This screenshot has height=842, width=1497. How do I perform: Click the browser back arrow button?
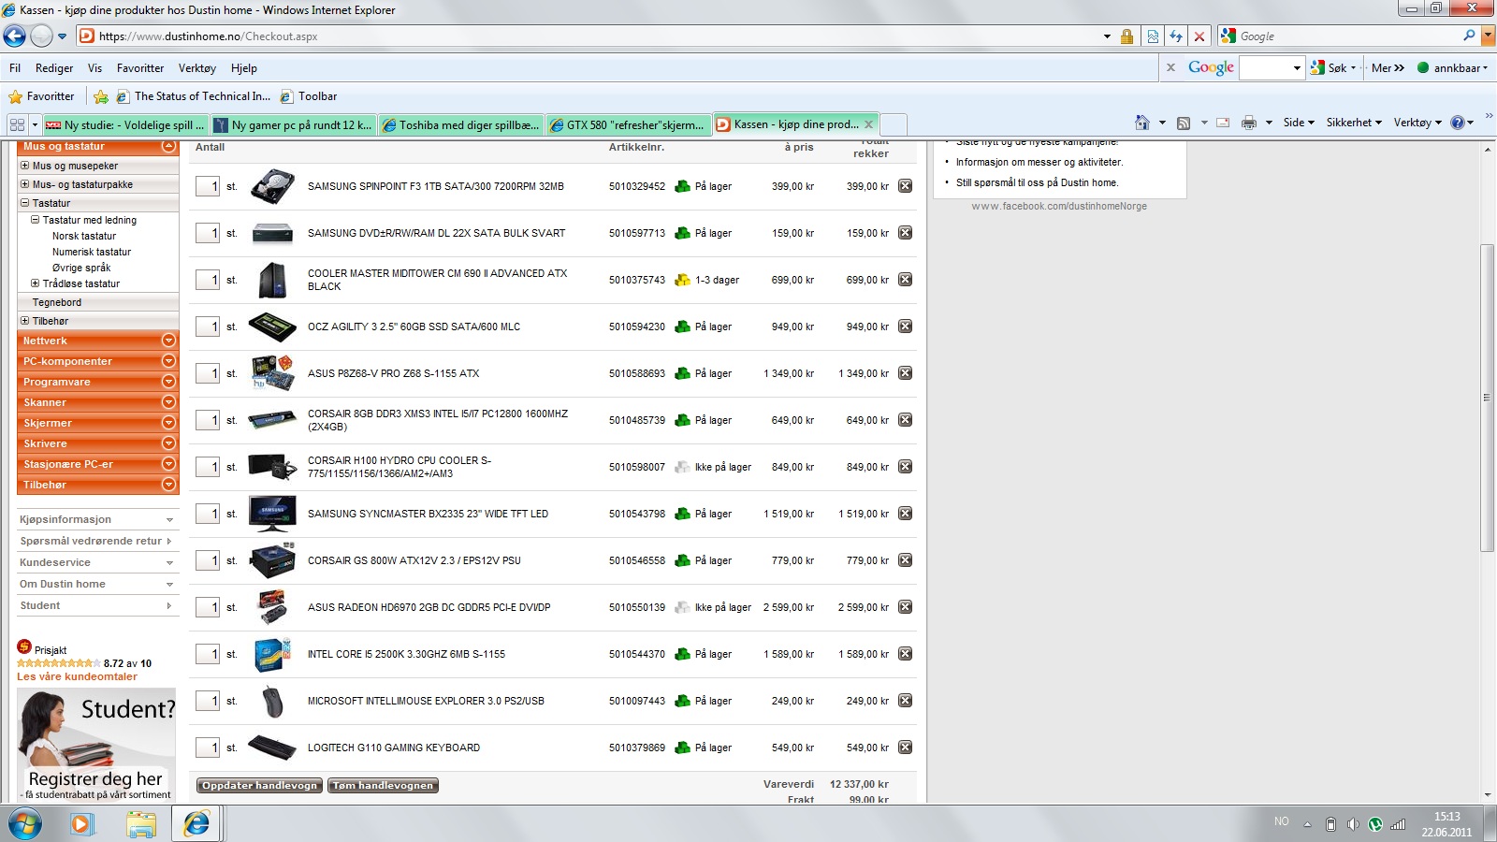[x=15, y=36]
